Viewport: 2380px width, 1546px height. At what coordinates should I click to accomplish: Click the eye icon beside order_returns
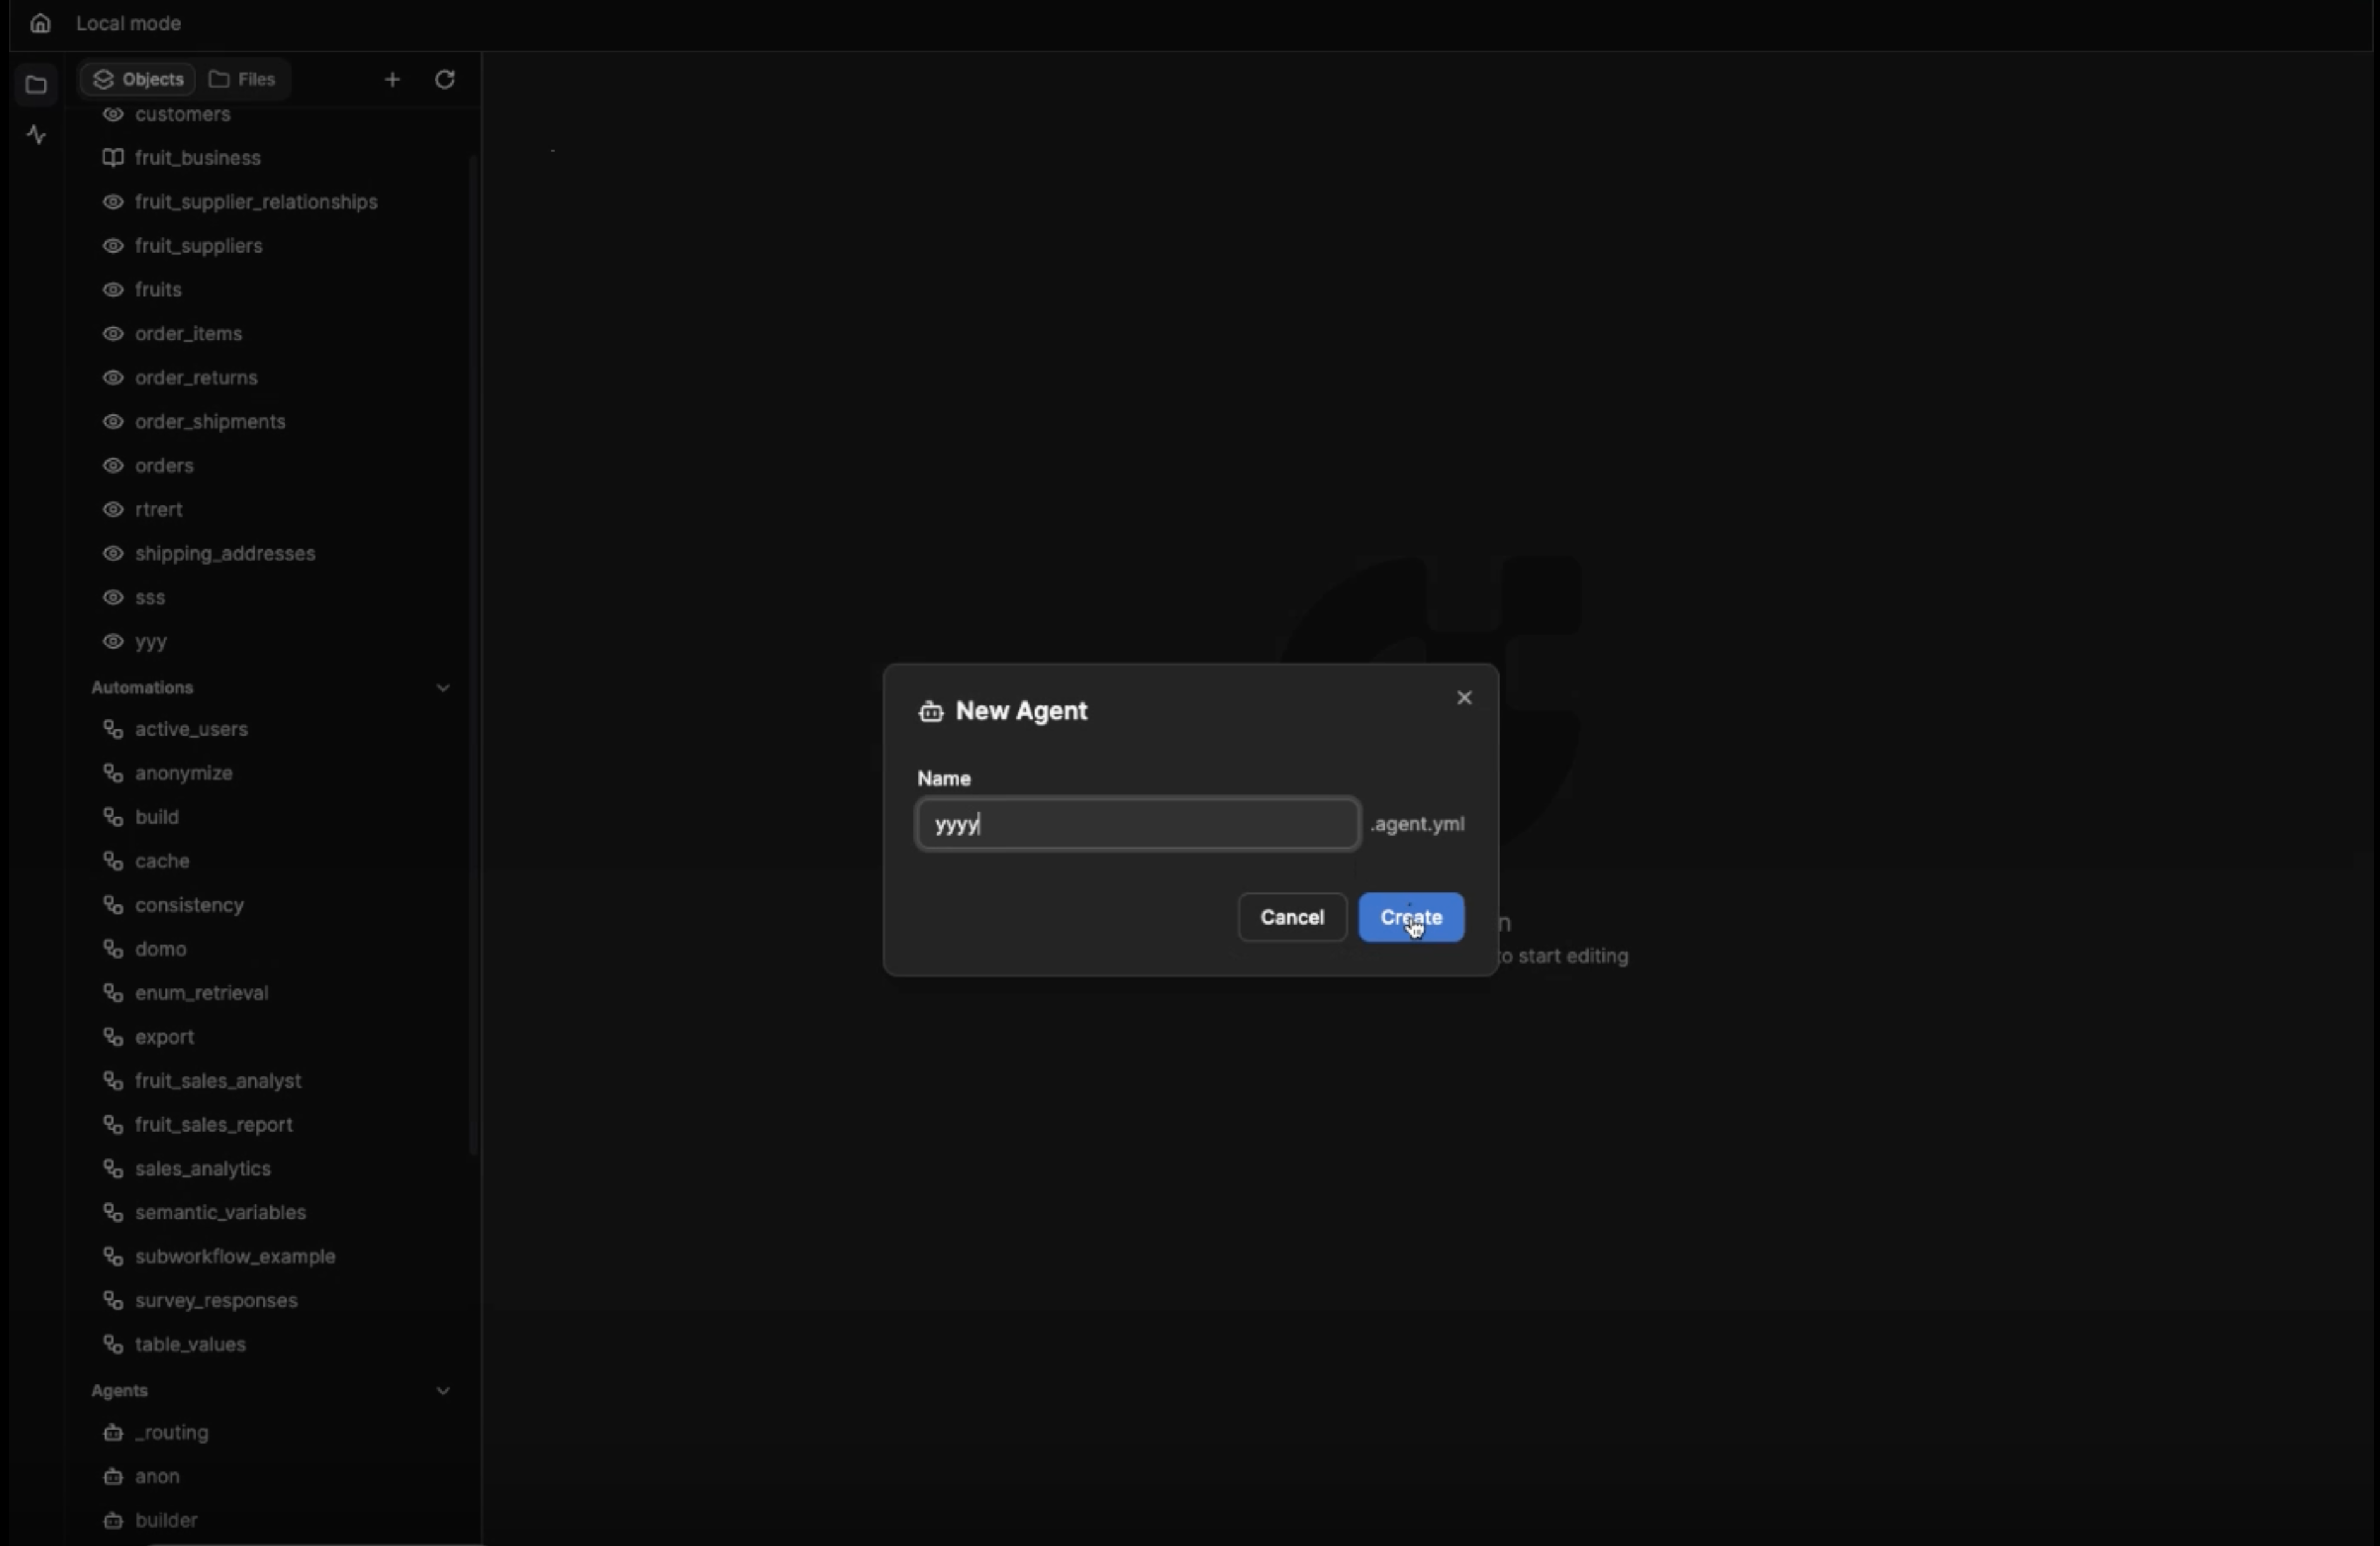[113, 378]
